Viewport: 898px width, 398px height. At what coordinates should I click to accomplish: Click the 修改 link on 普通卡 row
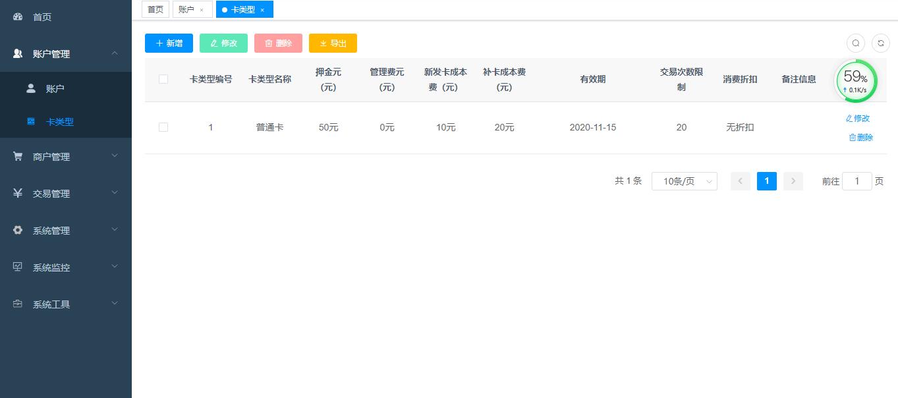click(x=857, y=117)
